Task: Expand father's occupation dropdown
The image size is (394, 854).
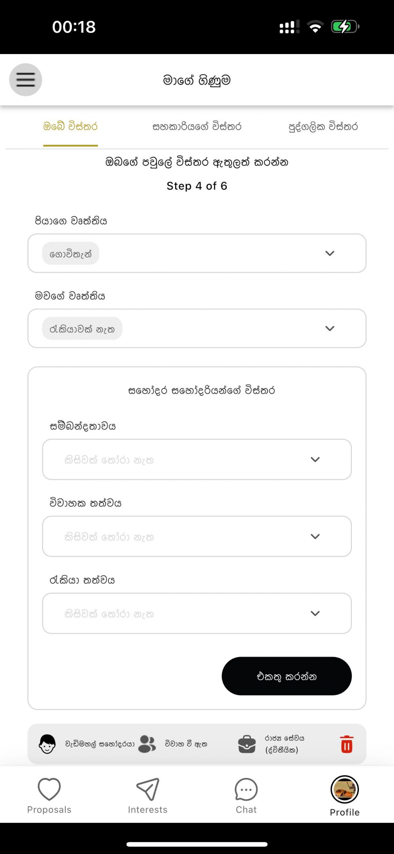Action: tap(330, 253)
